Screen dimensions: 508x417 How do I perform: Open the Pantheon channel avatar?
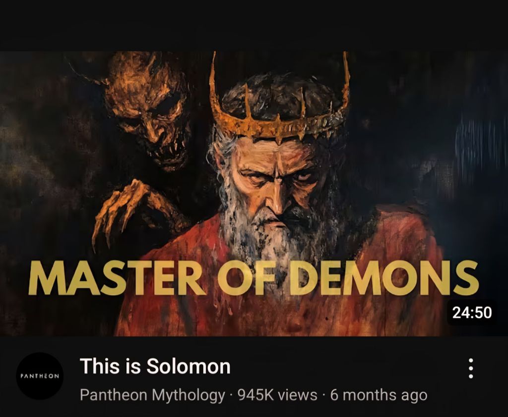(40, 376)
